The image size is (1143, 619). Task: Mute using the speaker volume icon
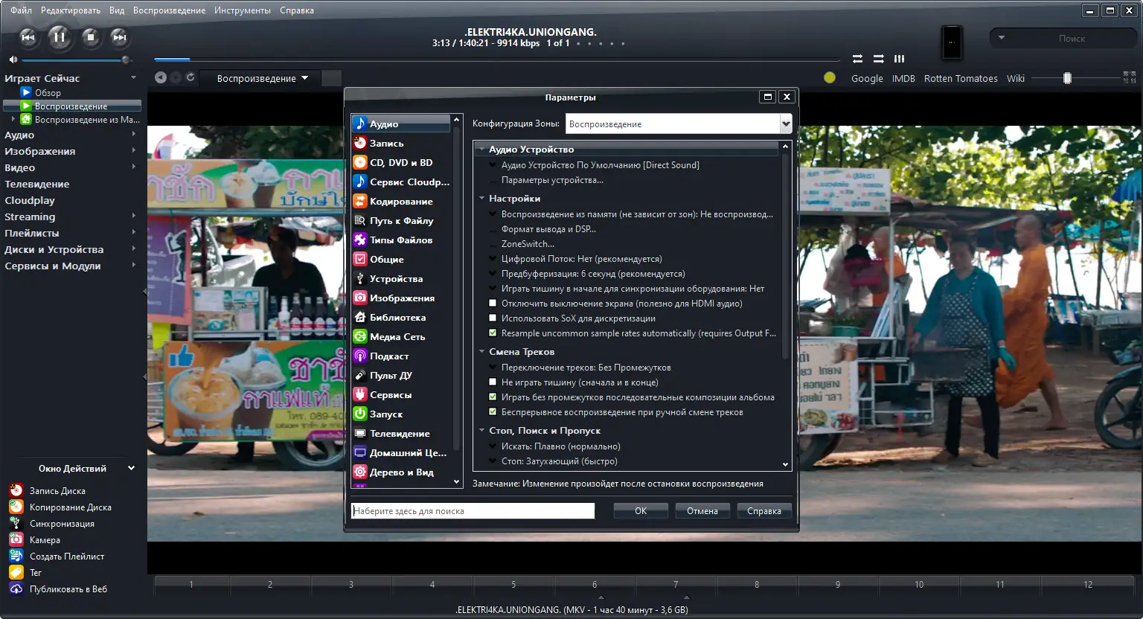tap(13, 60)
